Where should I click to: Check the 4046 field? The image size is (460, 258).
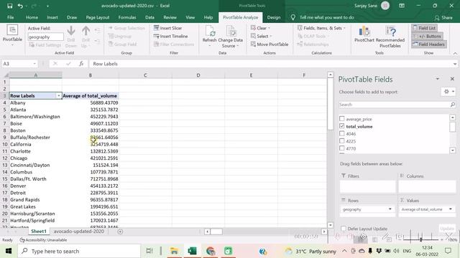point(342,134)
